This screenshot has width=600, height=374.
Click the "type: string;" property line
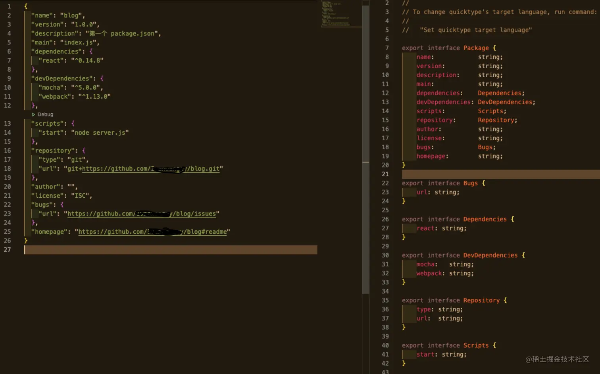(x=440, y=309)
